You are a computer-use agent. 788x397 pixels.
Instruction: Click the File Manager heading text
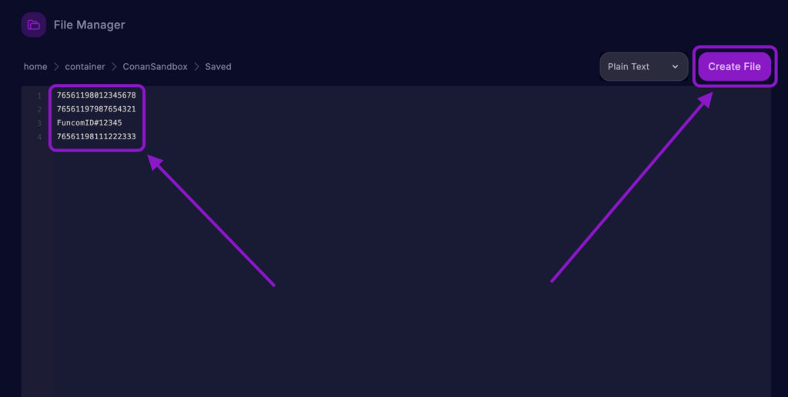coord(89,25)
